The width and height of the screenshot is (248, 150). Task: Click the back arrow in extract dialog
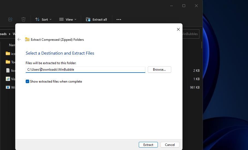[x=19, y=39]
